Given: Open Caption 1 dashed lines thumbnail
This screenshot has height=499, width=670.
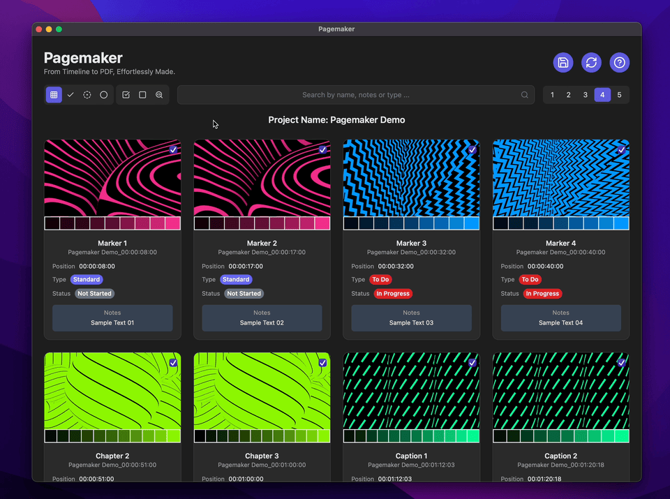Looking at the screenshot, I should pos(412,391).
